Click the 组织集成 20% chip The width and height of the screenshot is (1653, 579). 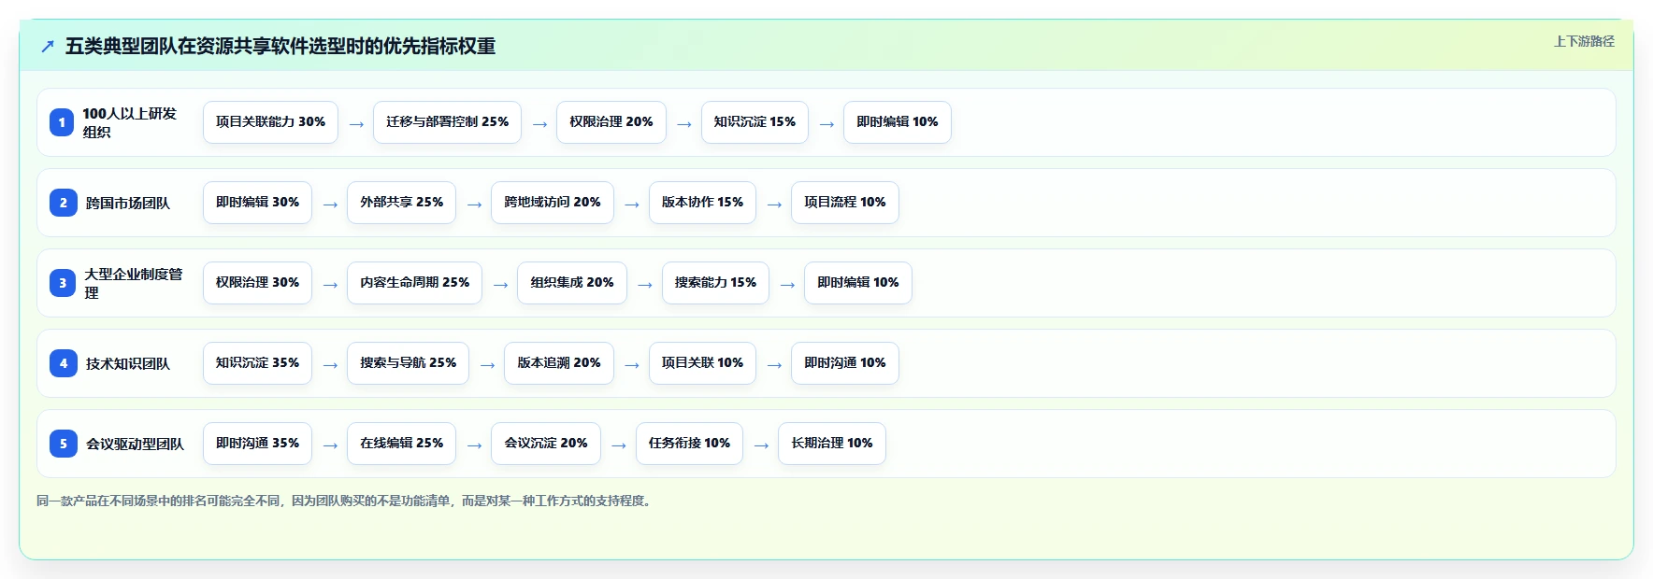pos(571,283)
